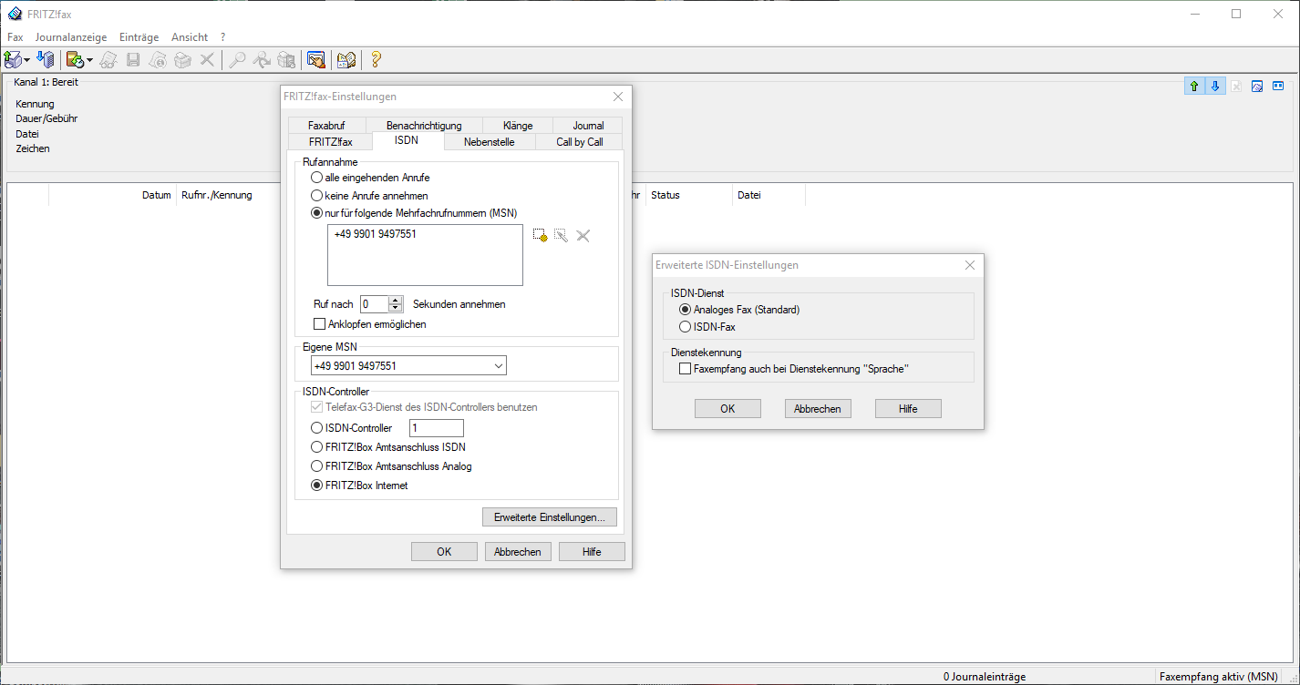This screenshot has width=1300, height=685.
Task: Enable 'Anklopfen ermöglichen' checkbox
Action: pyautogui.click(x=319, y=324)
